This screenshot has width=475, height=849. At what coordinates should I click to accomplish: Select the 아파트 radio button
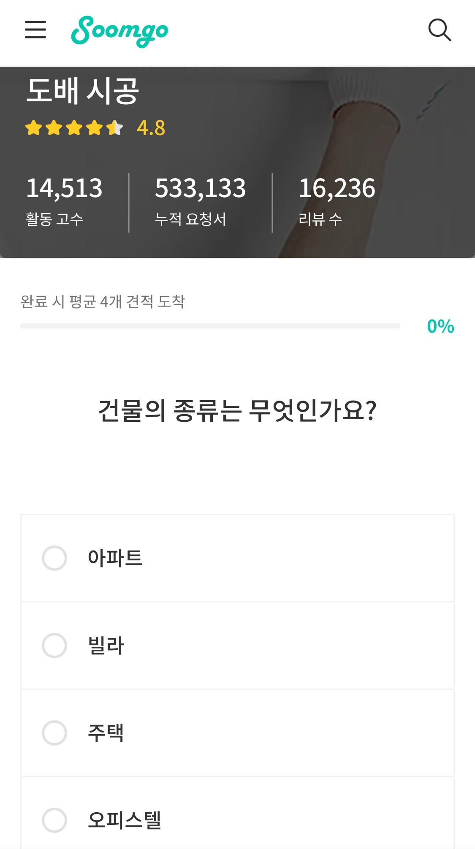coord(54,558)
